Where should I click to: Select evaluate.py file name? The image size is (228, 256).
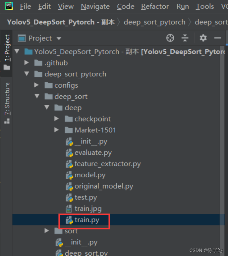[x=93, y=153]
